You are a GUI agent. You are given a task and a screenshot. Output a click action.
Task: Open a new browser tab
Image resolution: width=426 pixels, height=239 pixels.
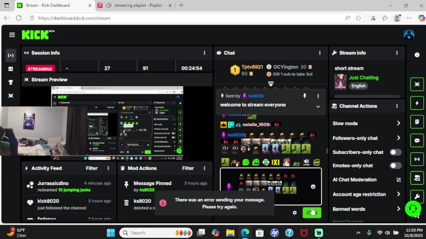coord(181,5)
